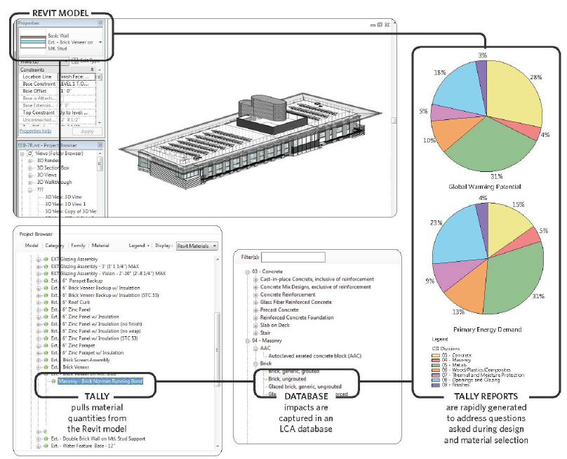The image size is (567, 459).
Task: Switch to the Family tab
Action: [78, 246]
